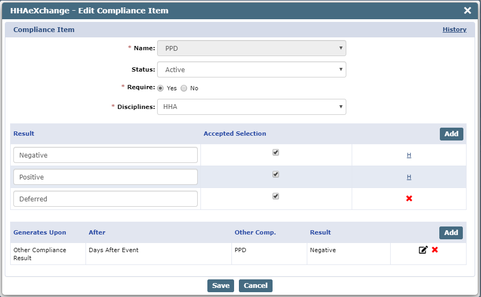The image size is (481, 297).
Task: Add a new Result row
Action: (x=451, y=134)
